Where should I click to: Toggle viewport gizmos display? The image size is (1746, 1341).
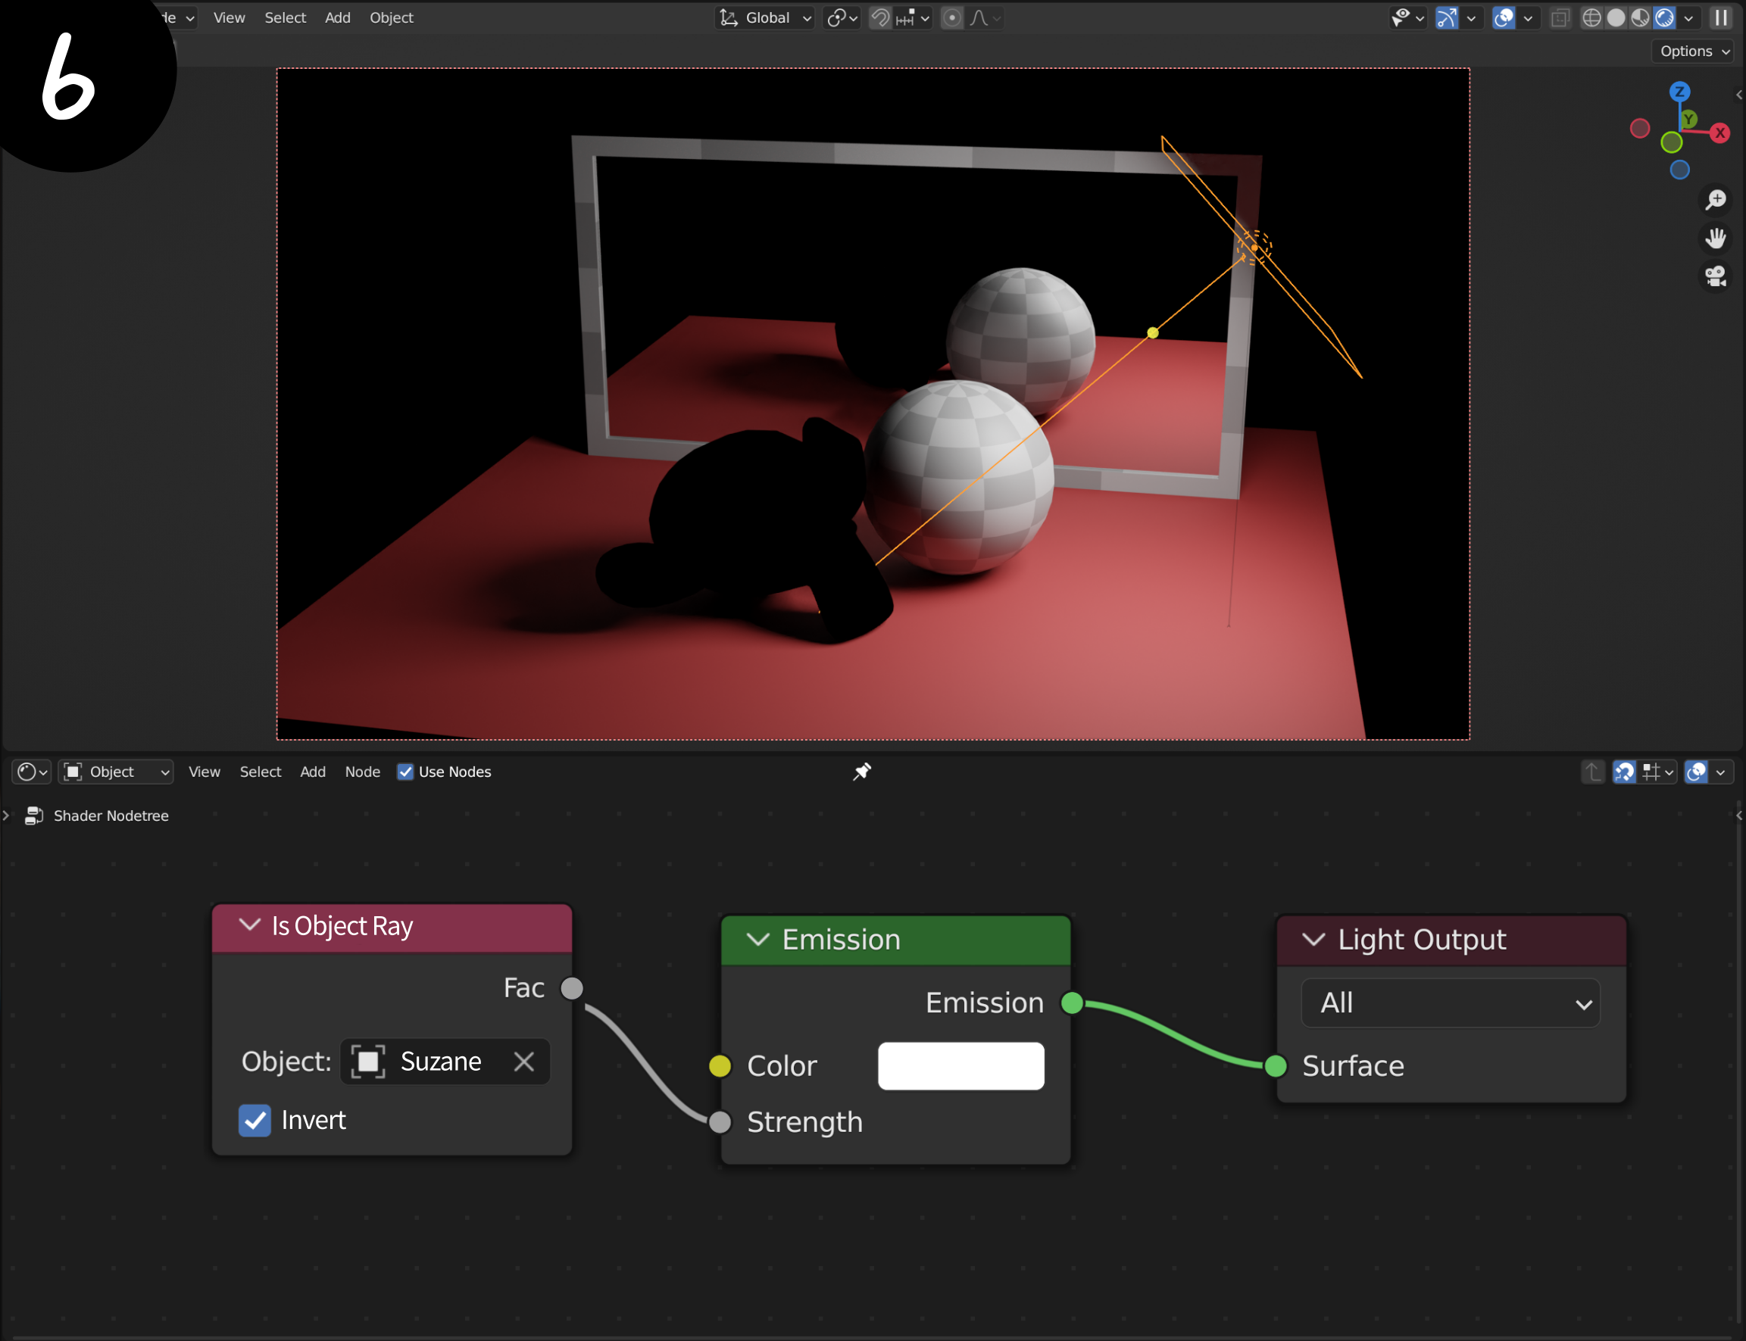click(1447, 17)
